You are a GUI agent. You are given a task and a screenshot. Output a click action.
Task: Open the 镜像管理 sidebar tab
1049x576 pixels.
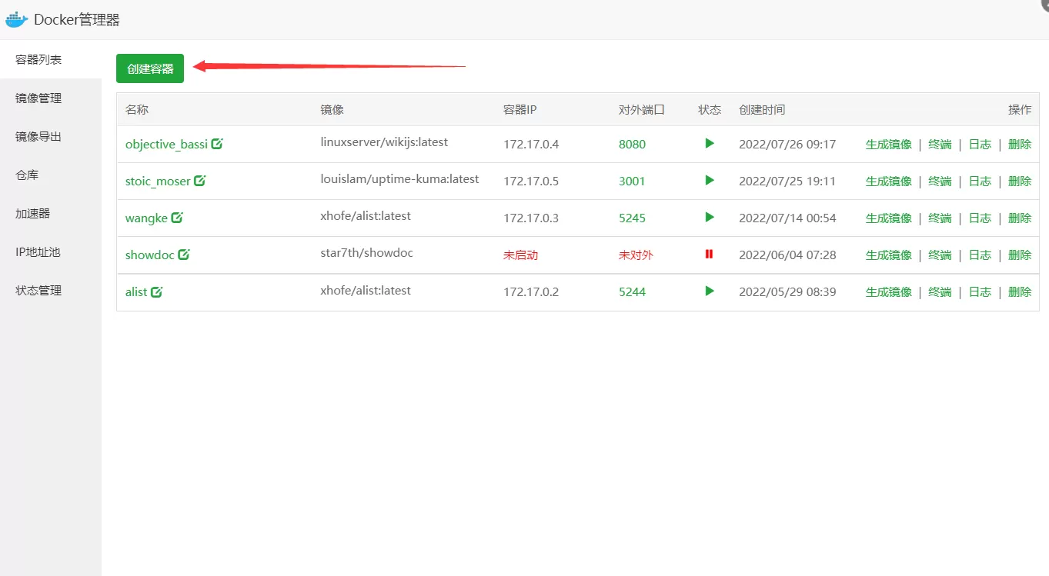pos(38,98)
